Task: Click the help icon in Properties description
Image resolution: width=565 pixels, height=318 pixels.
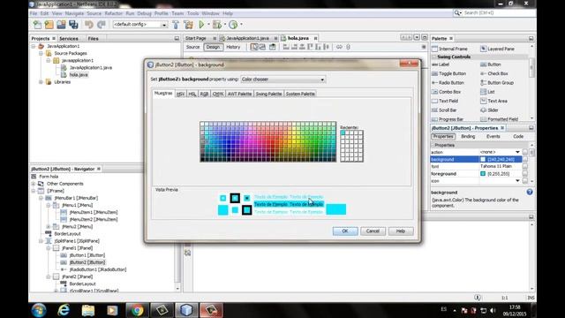Action: point(530,193)
